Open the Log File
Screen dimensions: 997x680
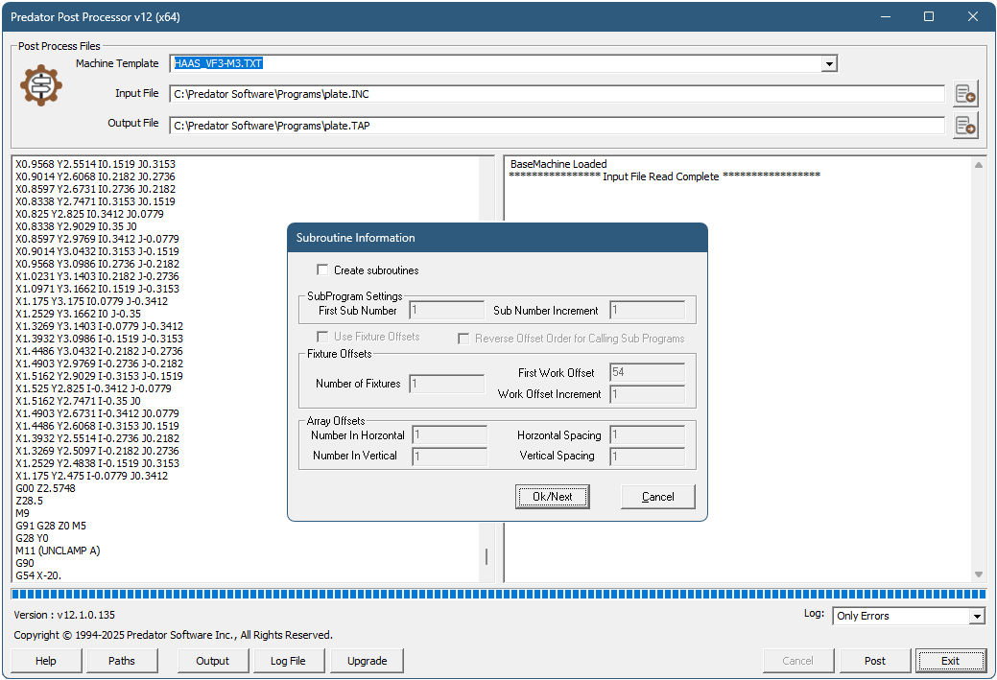[x=289, y=661]
